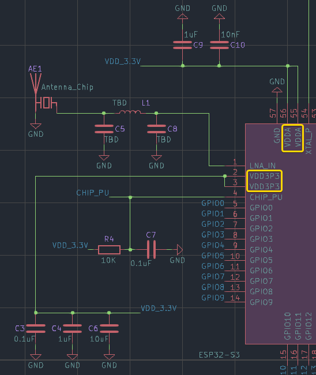
Task: Click the GND power symbol above C9
Action: pyautogui.click(x=182, y=12)
